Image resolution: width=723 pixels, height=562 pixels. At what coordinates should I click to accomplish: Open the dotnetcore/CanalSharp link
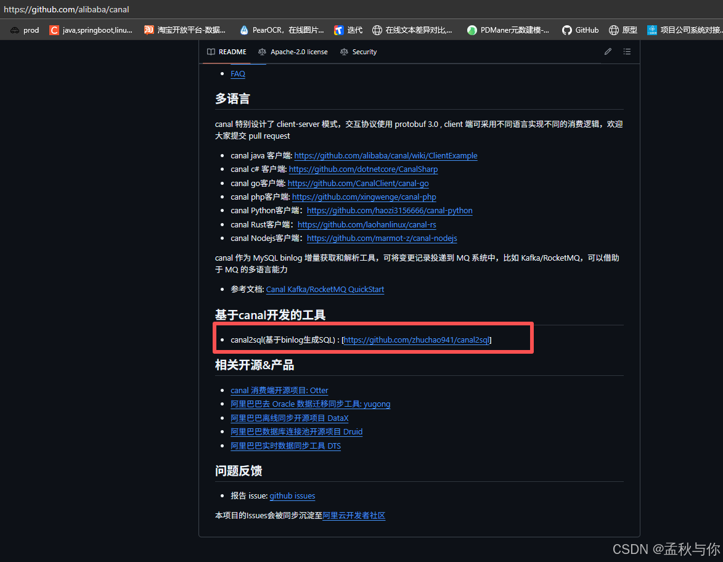click(x=363, y=169)
